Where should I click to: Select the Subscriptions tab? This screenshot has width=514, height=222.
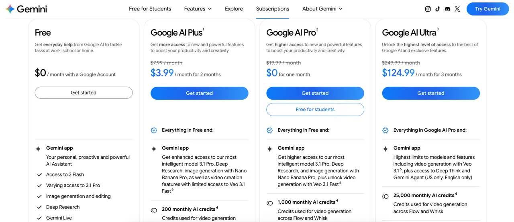tap(273, 9)
